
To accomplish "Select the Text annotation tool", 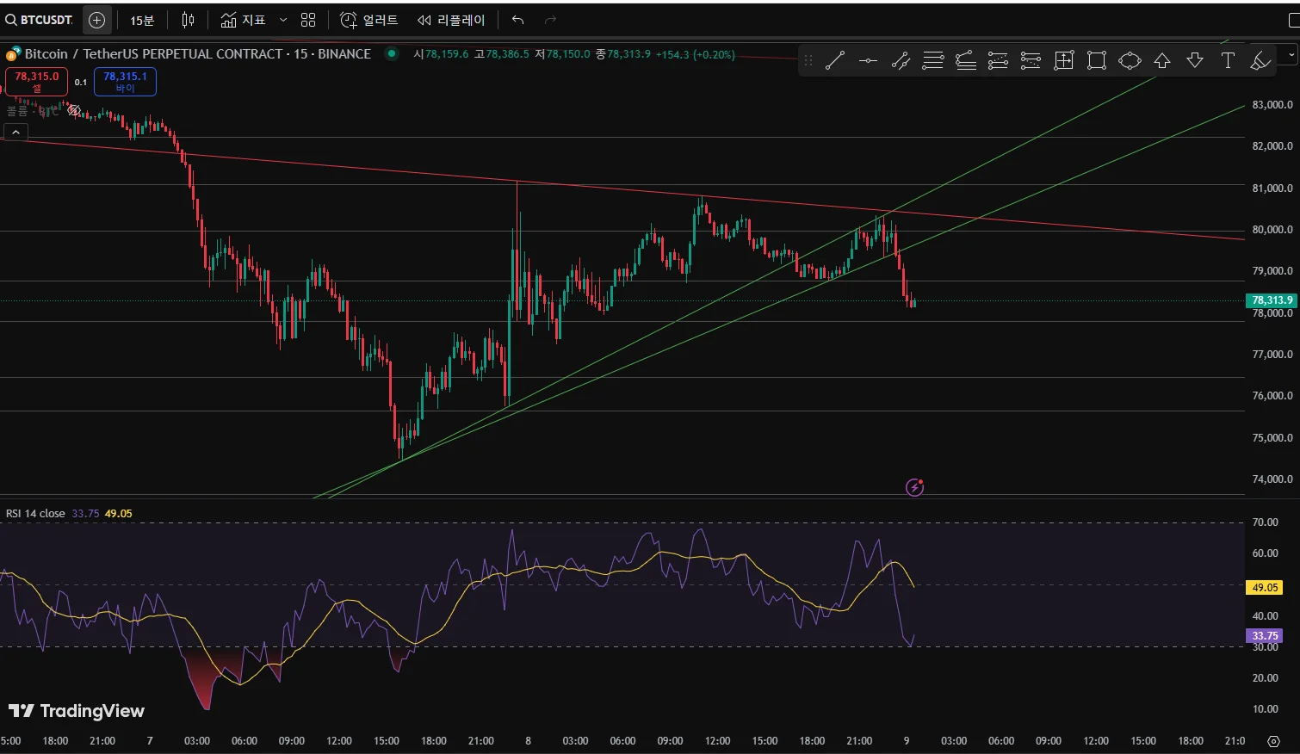I will pyautogui.click(x=1228, y=60).
